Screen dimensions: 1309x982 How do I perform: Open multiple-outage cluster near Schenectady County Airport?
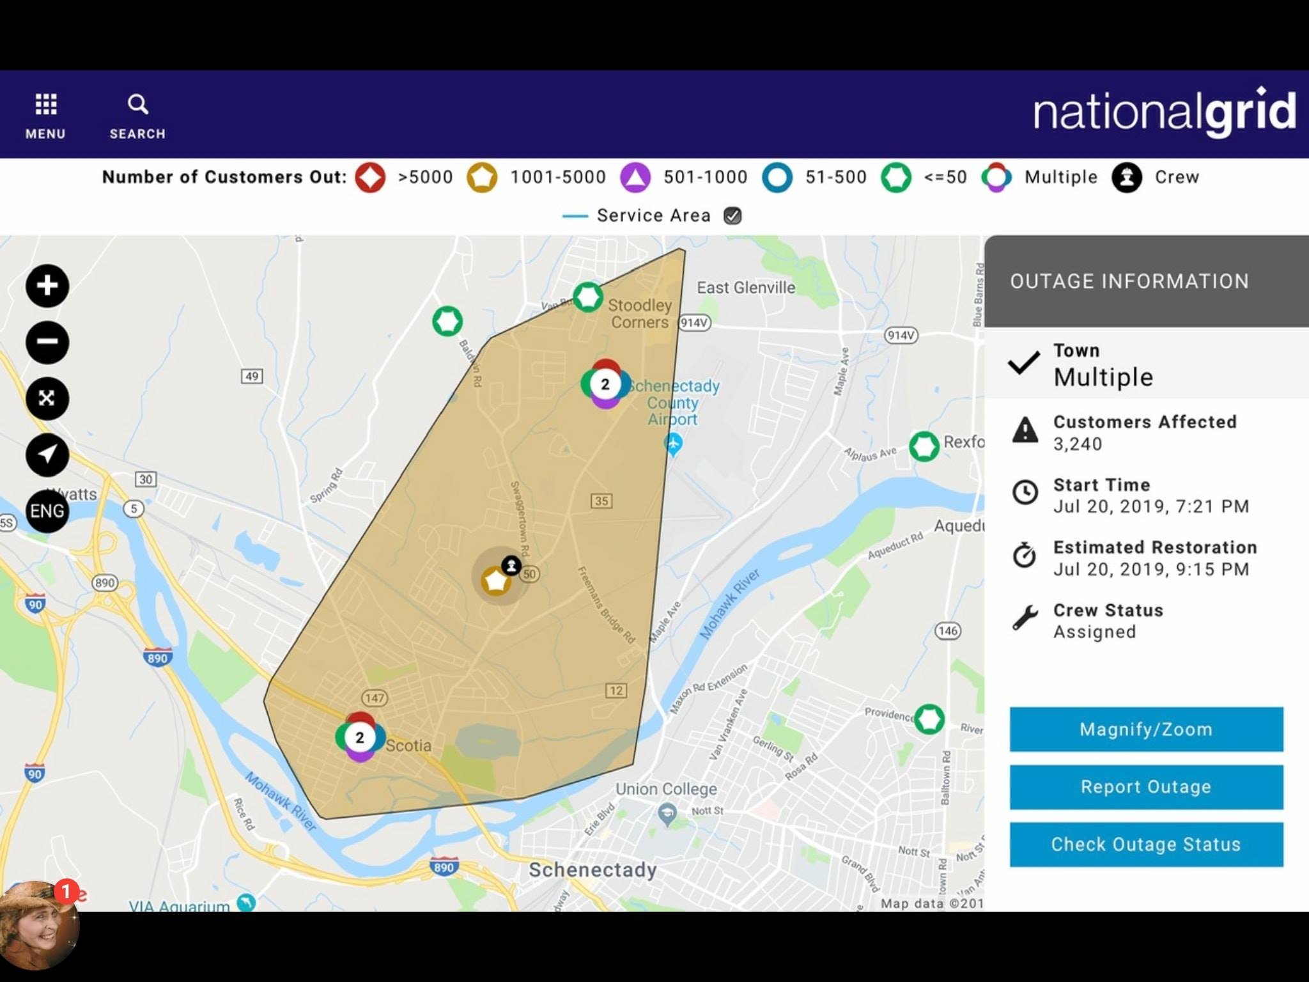pyautogui.click(x=605, y=384)
